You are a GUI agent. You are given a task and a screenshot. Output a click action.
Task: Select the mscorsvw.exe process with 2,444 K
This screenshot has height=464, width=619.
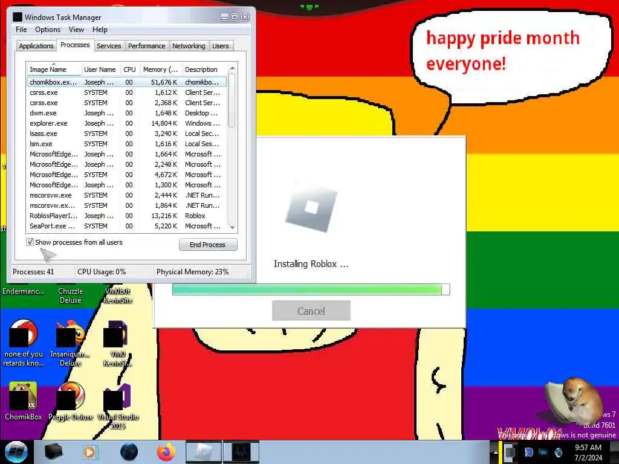pyautogui.click(x=126, y=195)
